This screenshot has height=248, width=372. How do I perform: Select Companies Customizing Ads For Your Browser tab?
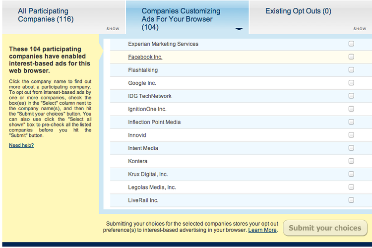(181, 19)
